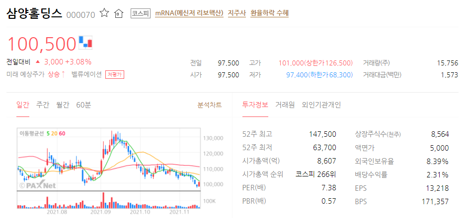Switch to the 60분 chart tab

click(83, 105)
